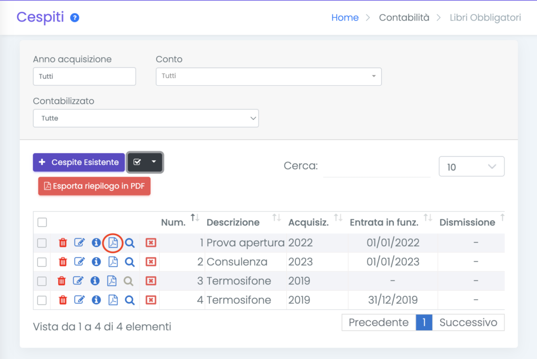Delete the Prova apertura asset with trash icon
The image size is (537, 359).
[x=62, y=243]
